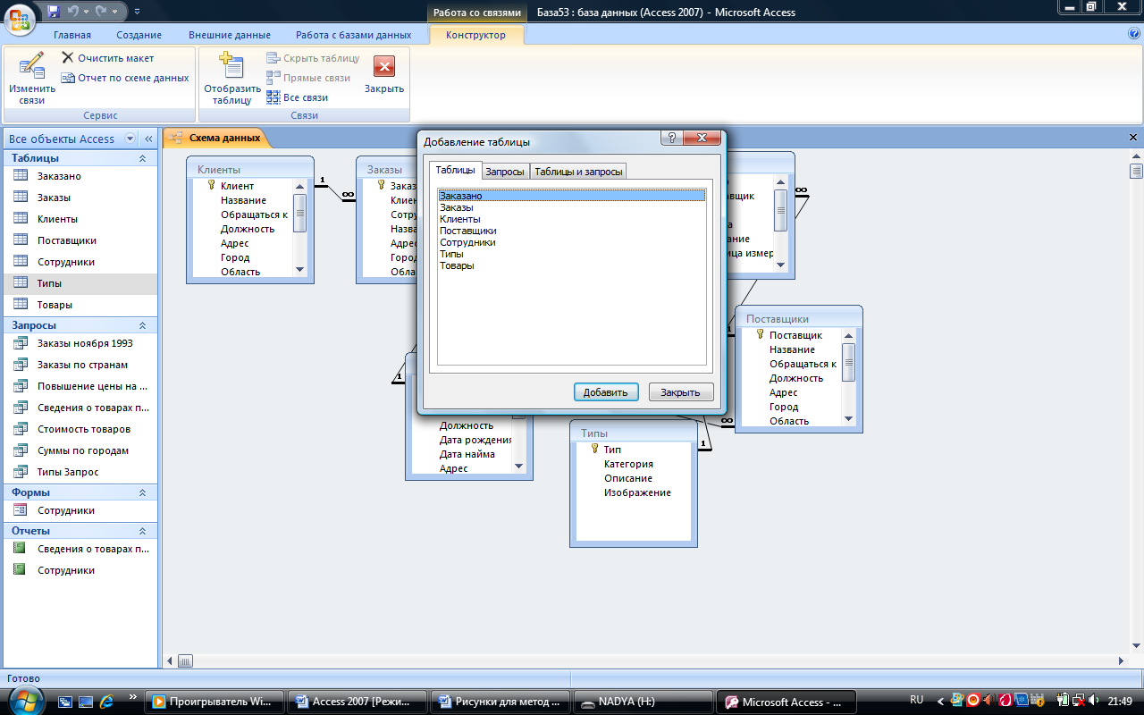This screenshot has height=715, width=1144.
Task: Open Отчет по схеме данных
Action: (125, 78)
